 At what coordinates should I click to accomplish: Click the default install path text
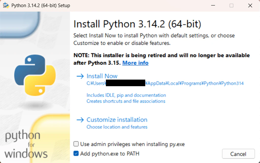165,83
